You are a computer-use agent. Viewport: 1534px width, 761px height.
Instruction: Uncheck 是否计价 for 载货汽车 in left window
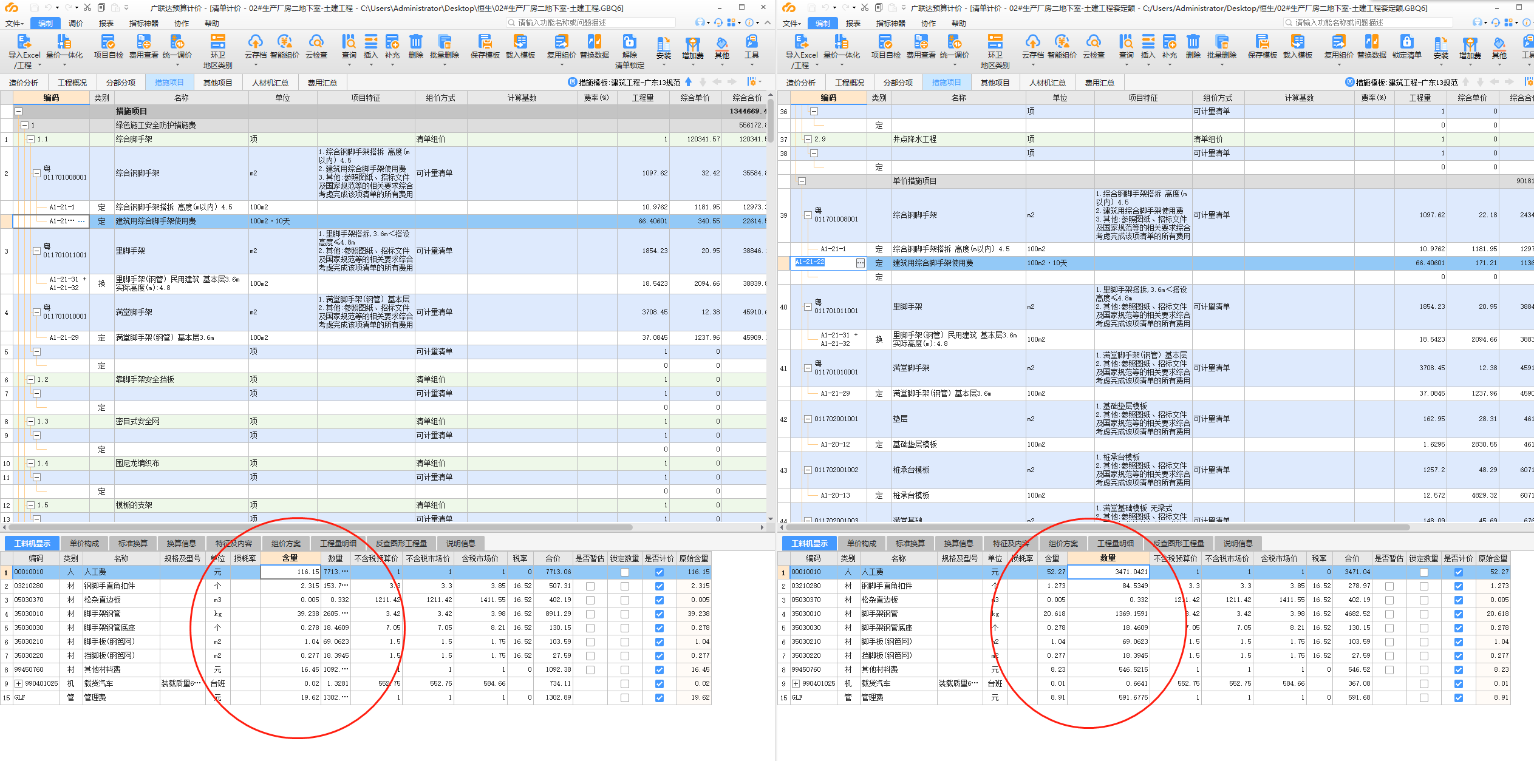659,684
